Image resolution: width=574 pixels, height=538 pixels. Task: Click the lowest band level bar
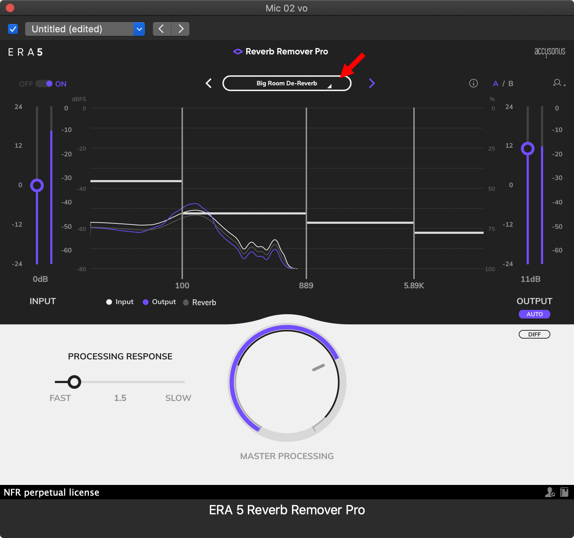(136, 181)
